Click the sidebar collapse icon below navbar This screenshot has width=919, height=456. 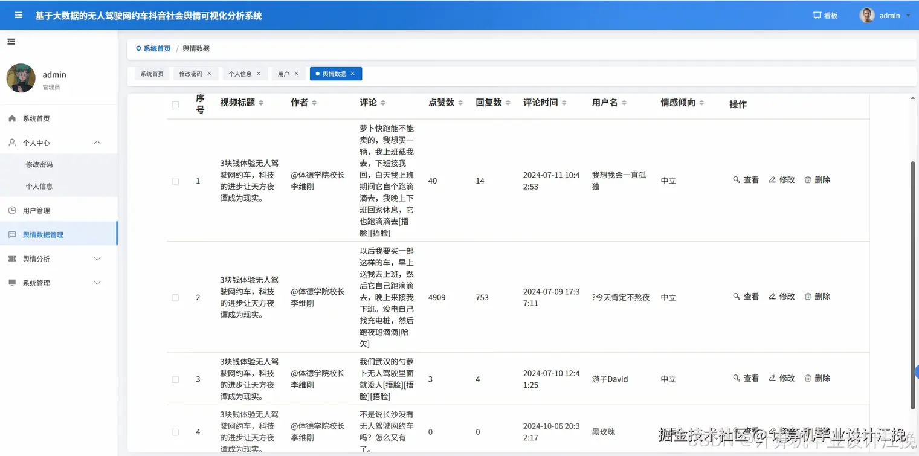pyautogui.click(x=11, y=42)
